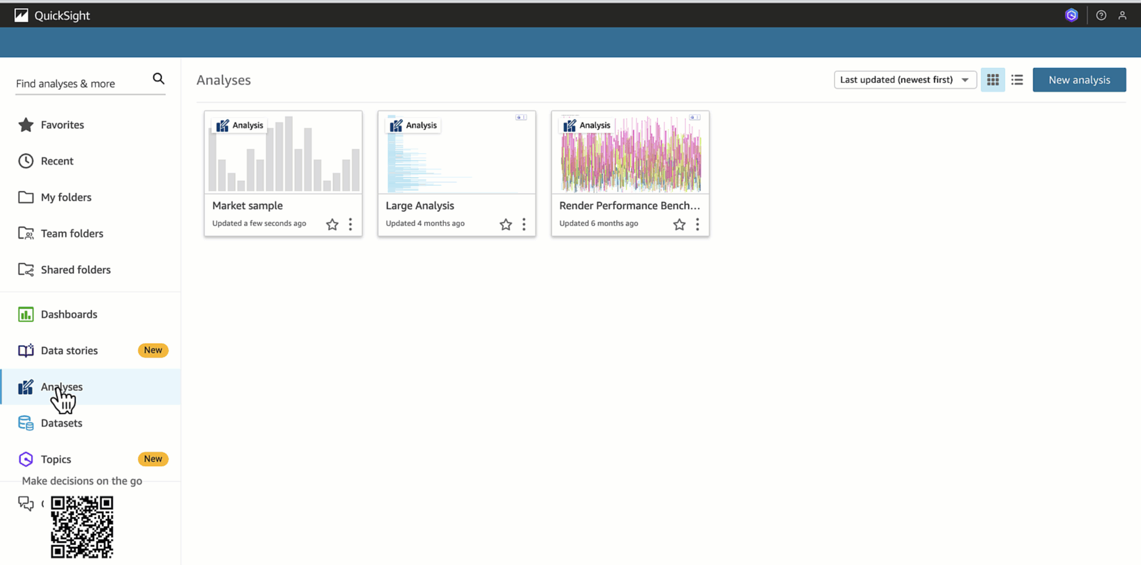
Task: Open the QuickSight logo home icon
Action: click(x=21, y=15)
